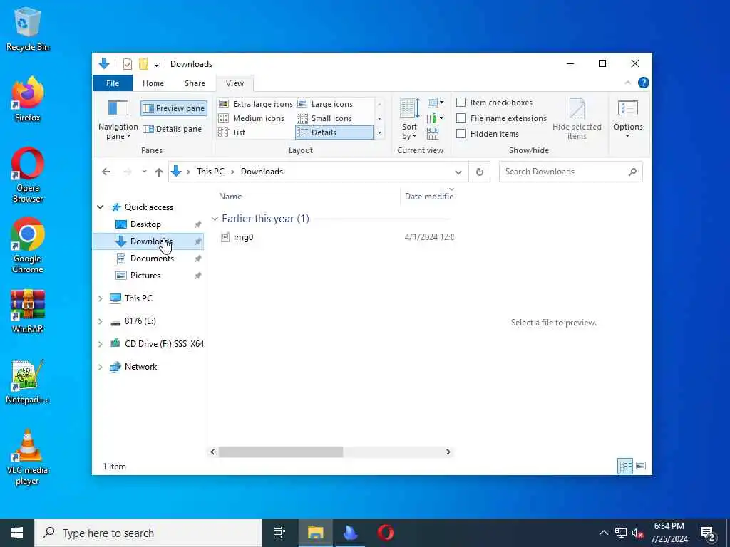Image resolution: width=730 pixels, height=547 pixels.
Task: Select the View ribbon tab
Action: pos(235,83)
